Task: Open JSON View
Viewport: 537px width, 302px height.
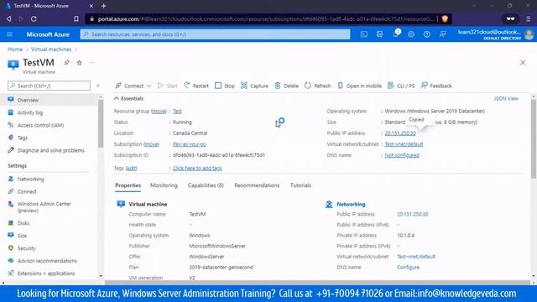Action: coord(506,99)
